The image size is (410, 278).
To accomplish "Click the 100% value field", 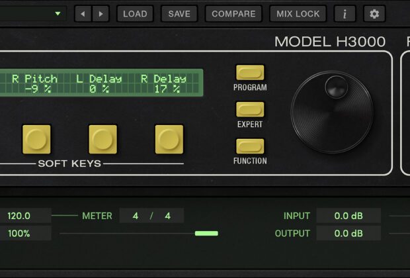I will coord(25,233).
